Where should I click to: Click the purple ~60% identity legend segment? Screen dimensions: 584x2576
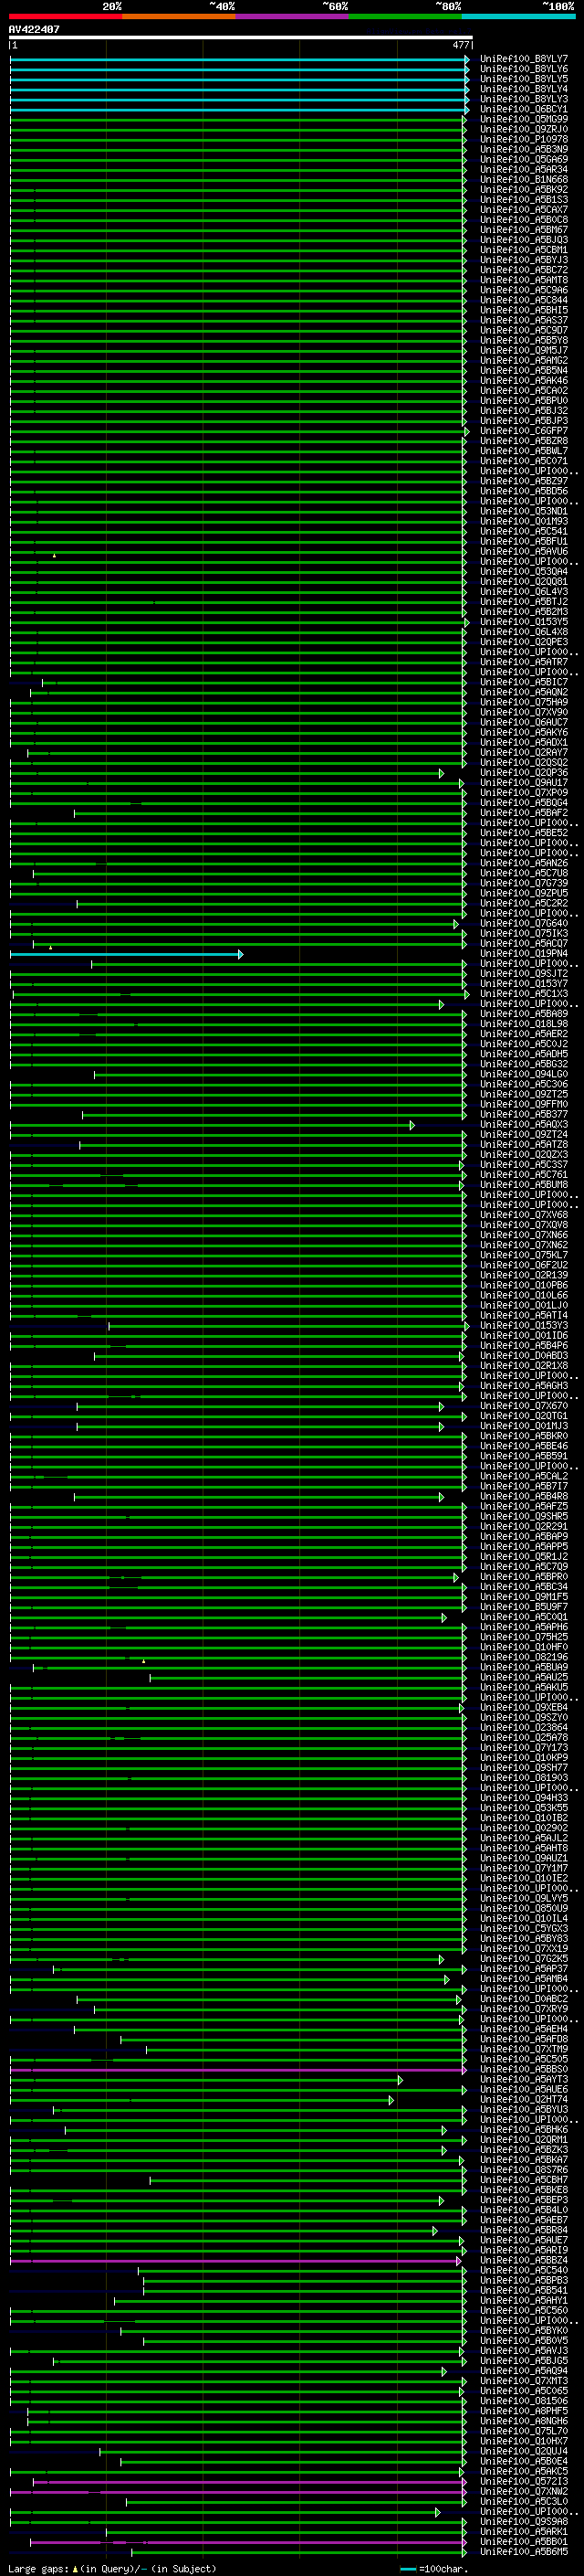293,16
